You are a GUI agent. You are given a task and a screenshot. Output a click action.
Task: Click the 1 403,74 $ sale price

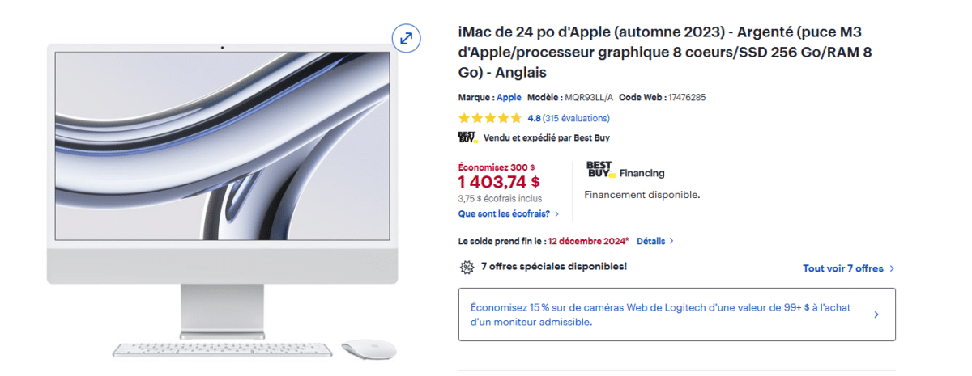click(x=499, y=182)
